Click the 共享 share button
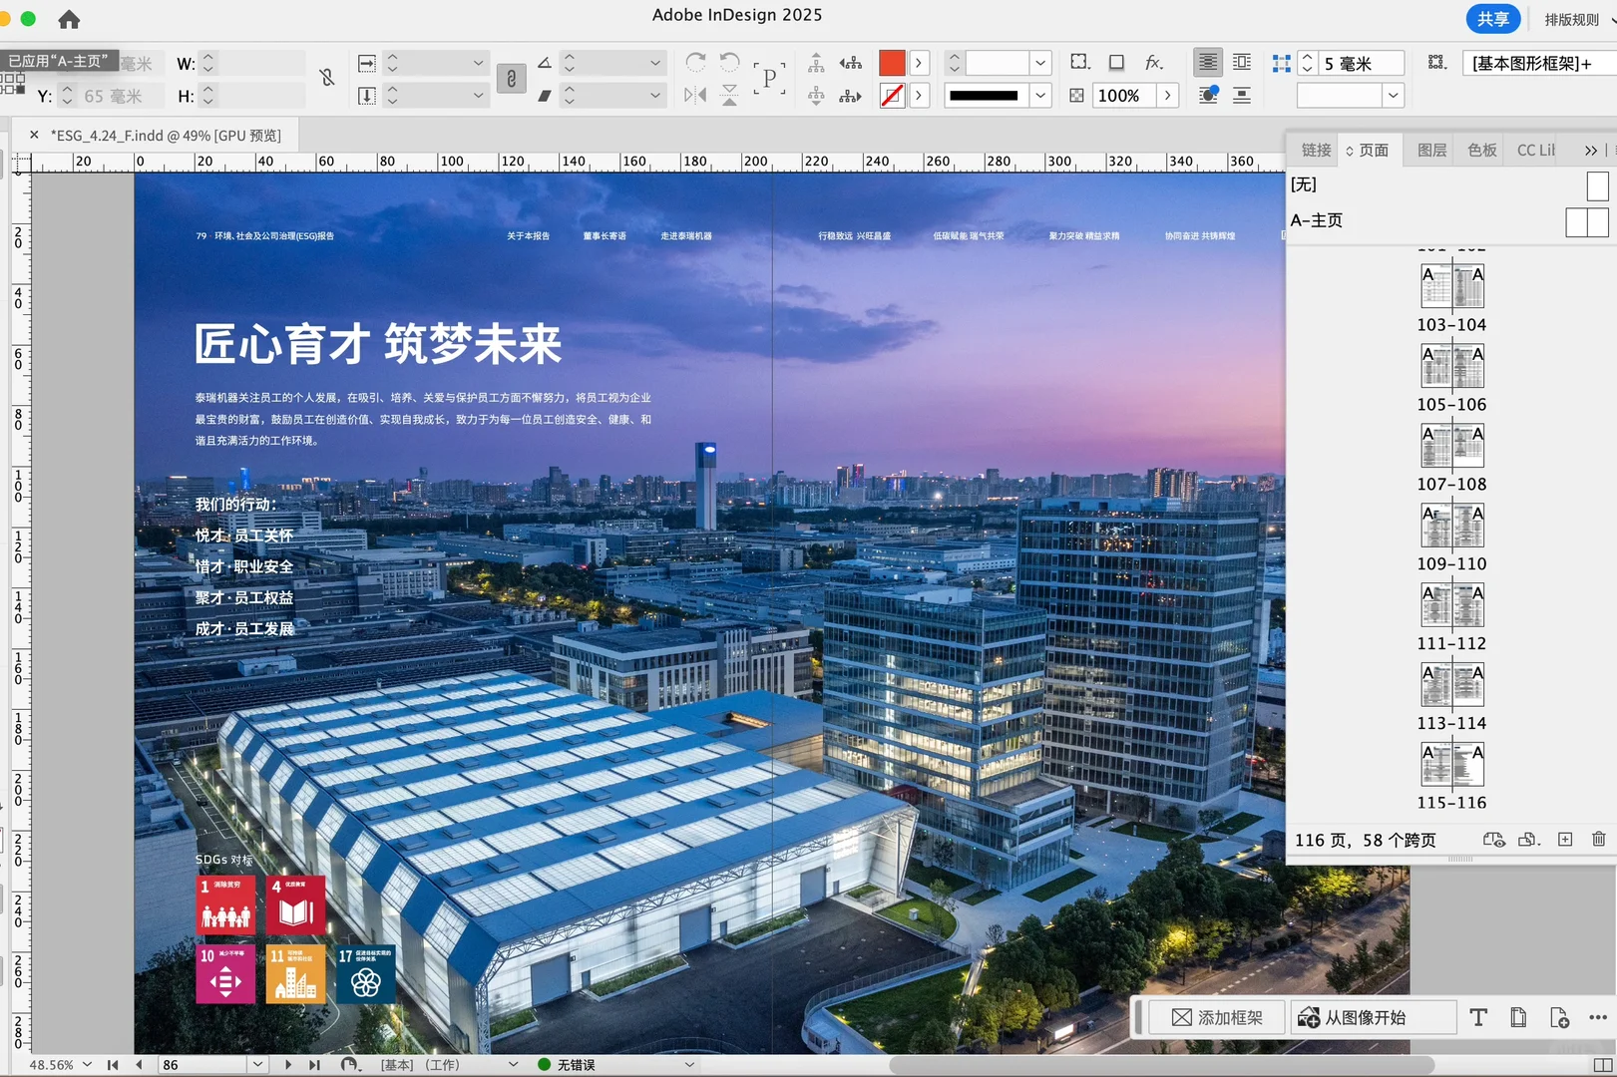Screen dimensions: 1617x1077 point(1493,19)
